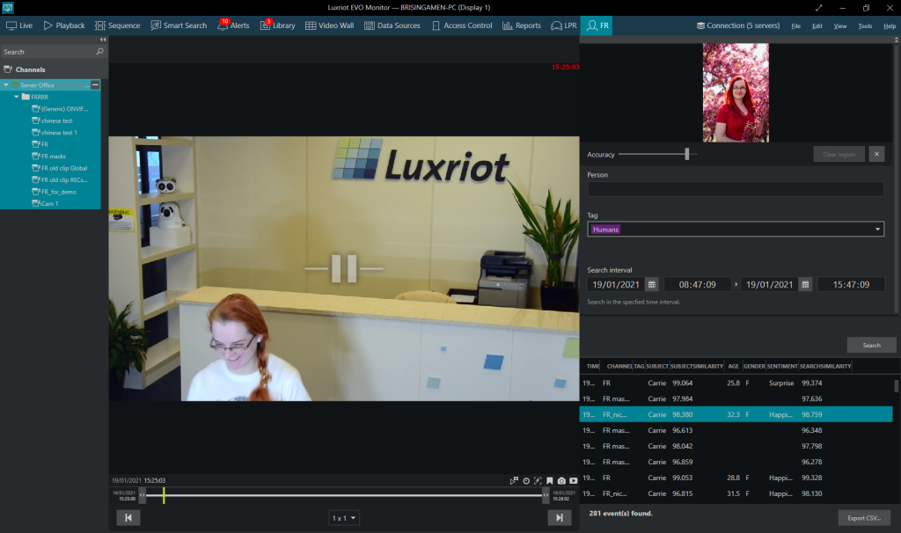
Task: Collapse the Server Office tree node
Action: (x=6, y=85)
